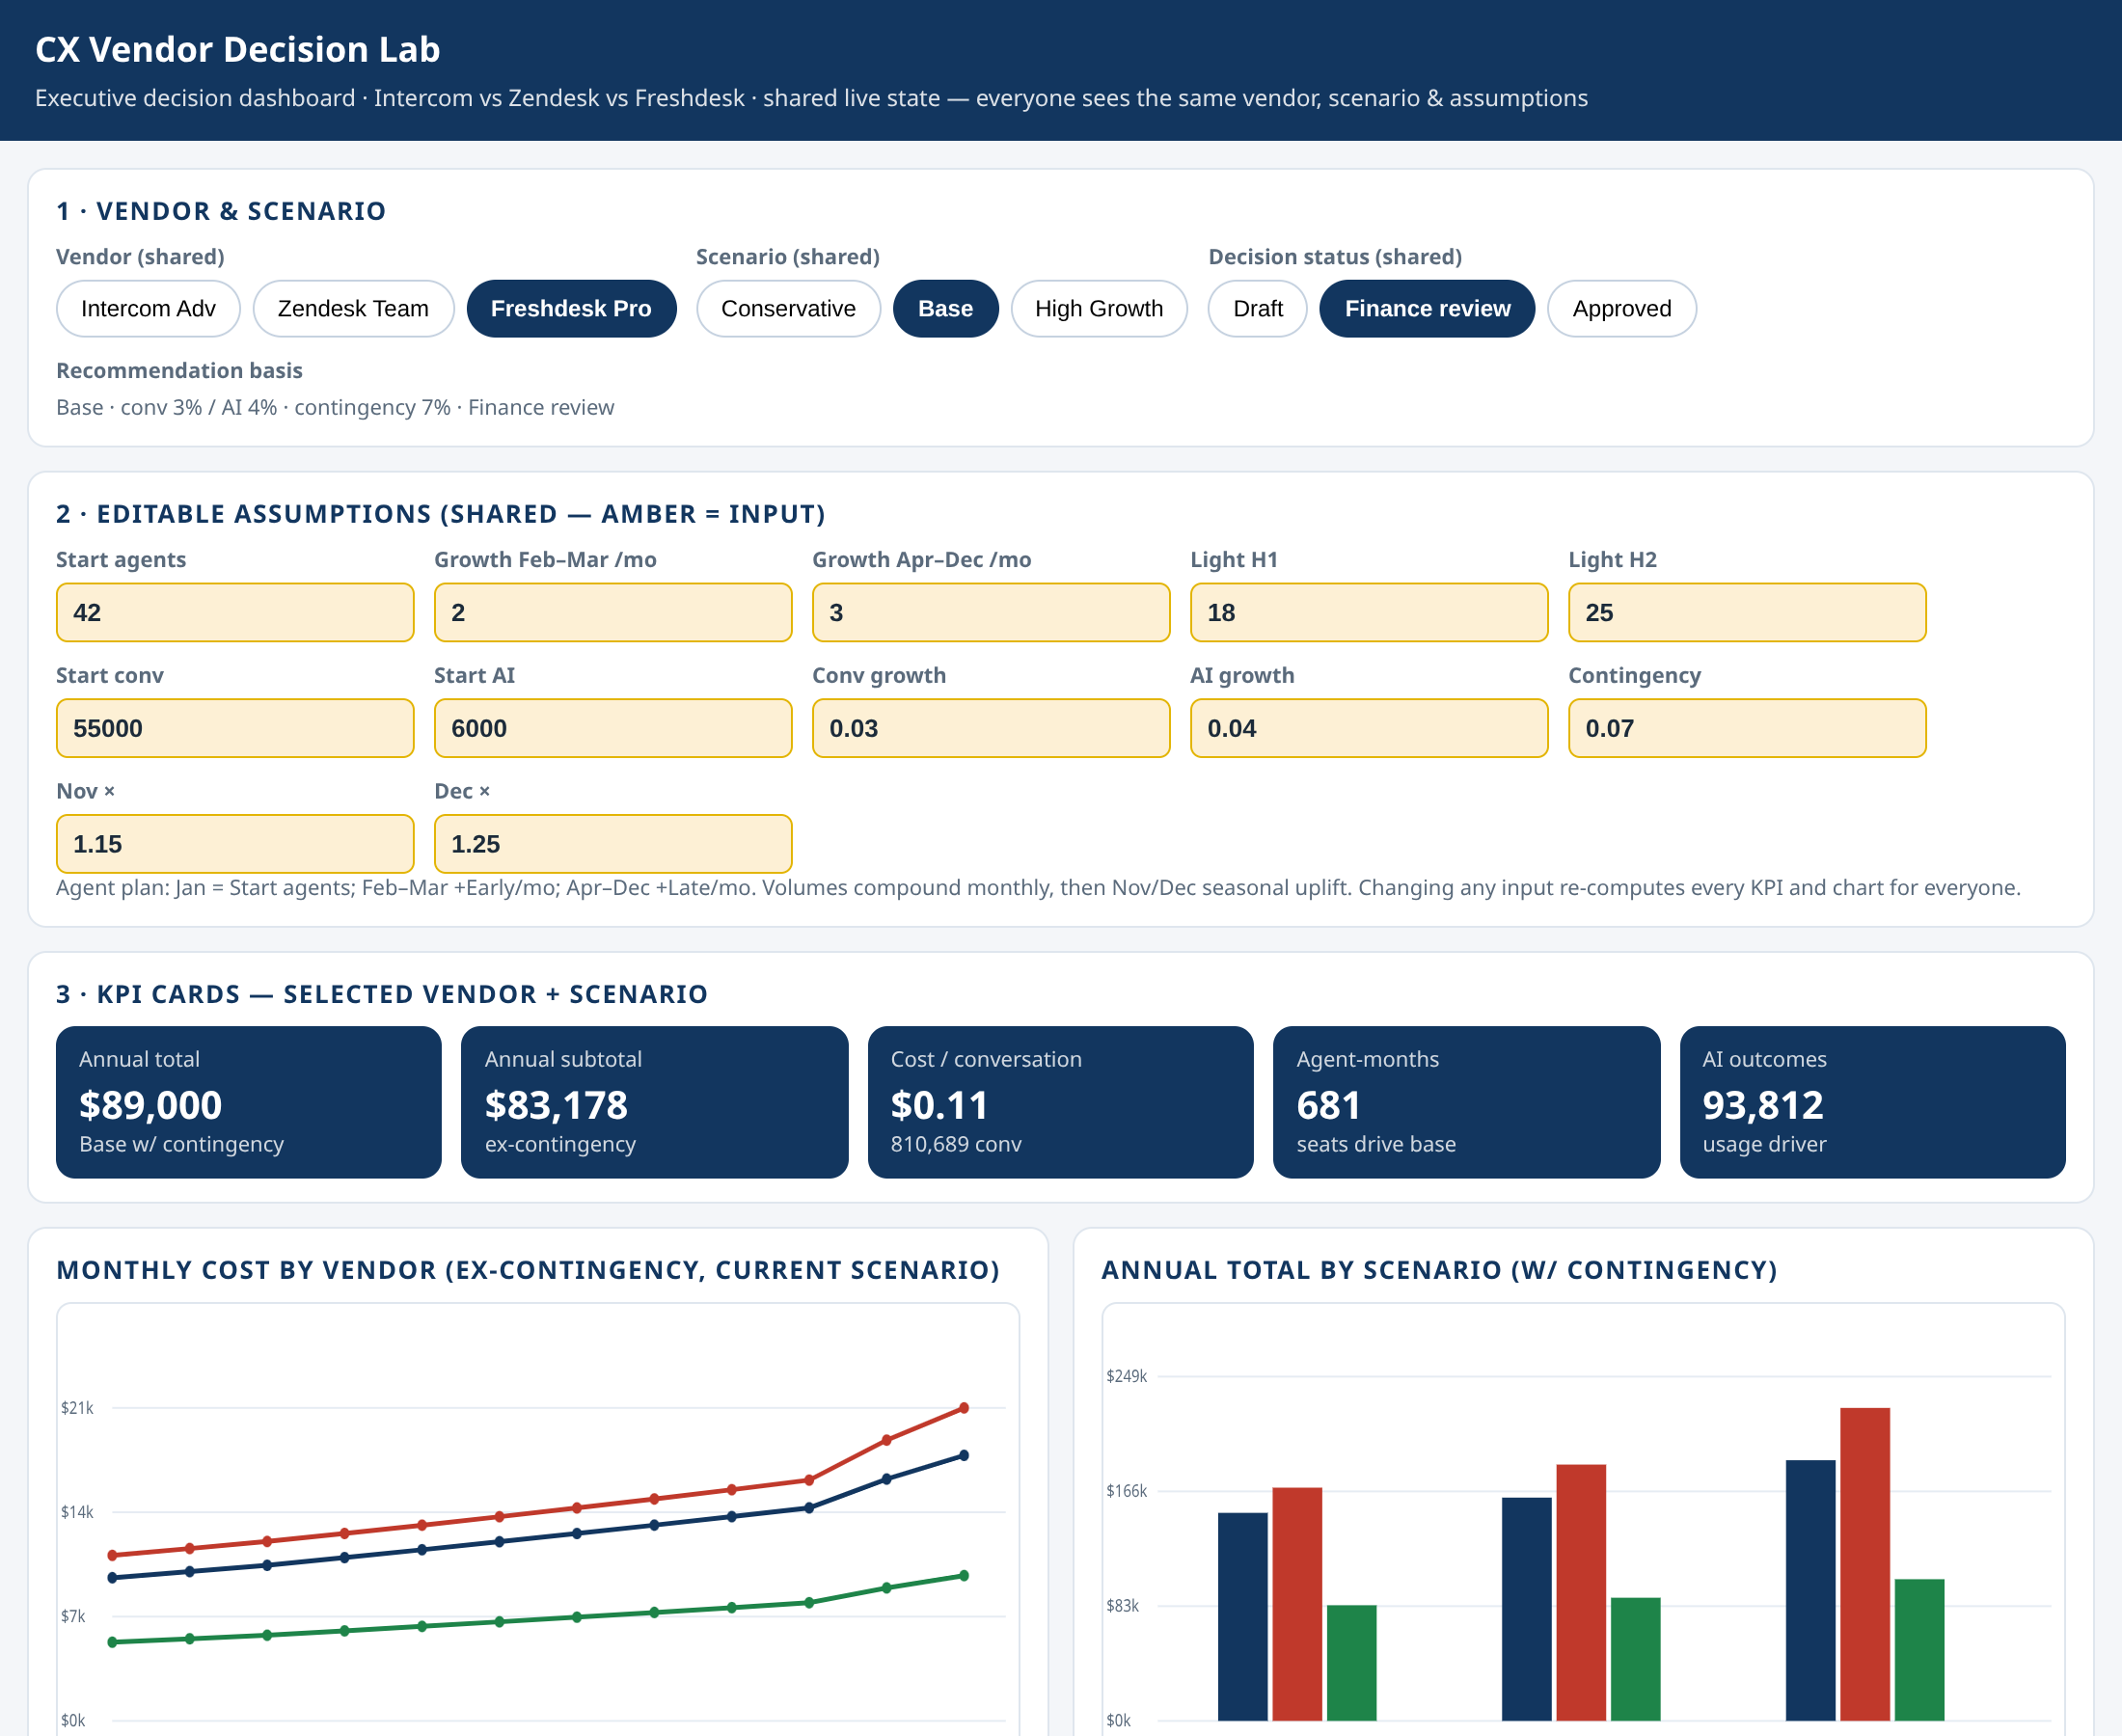Image resolution: width=2122 pixels, height=1736 pixels.
Task: Set decision status to Draft
Action: 1257,308
